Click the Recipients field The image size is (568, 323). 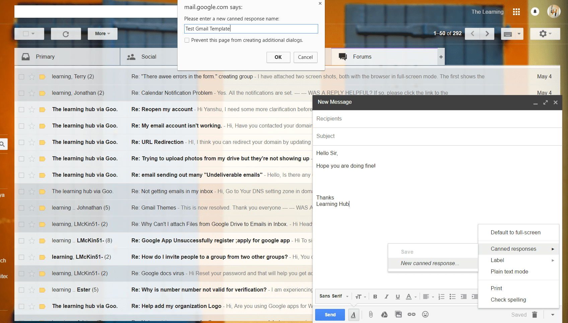click(x=437, y=119)
